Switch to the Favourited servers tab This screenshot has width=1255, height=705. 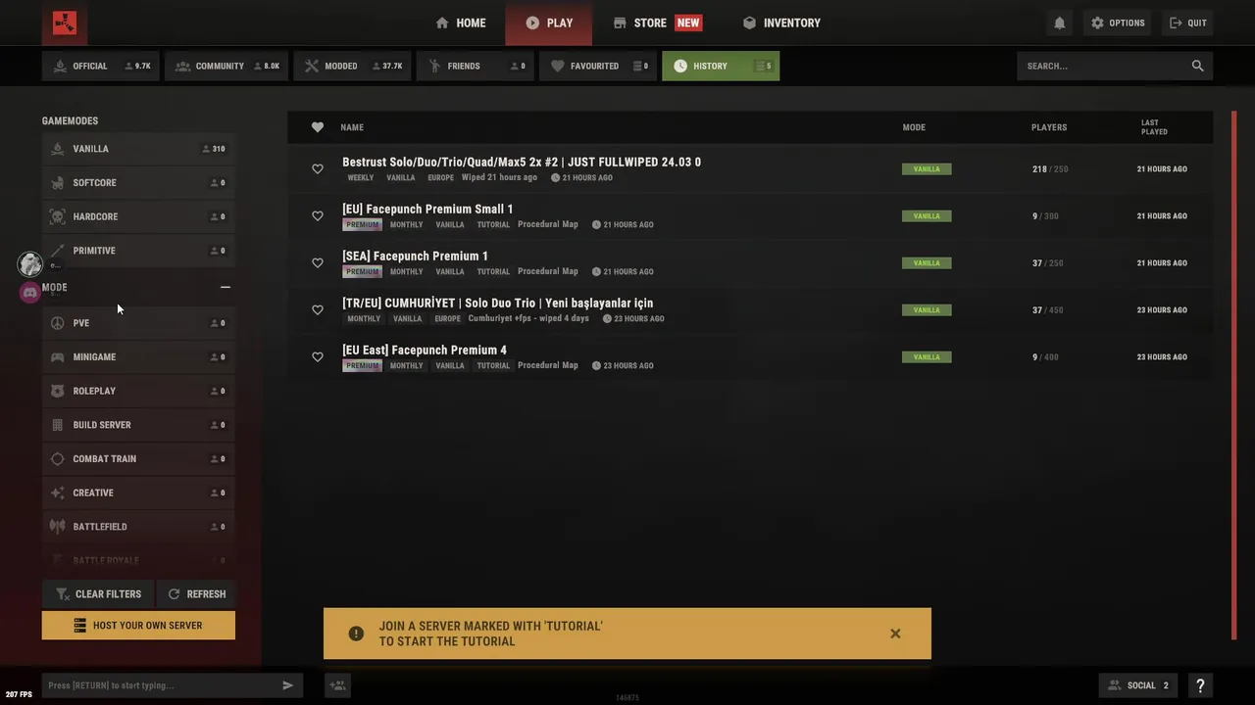click(x=598, y=66)
